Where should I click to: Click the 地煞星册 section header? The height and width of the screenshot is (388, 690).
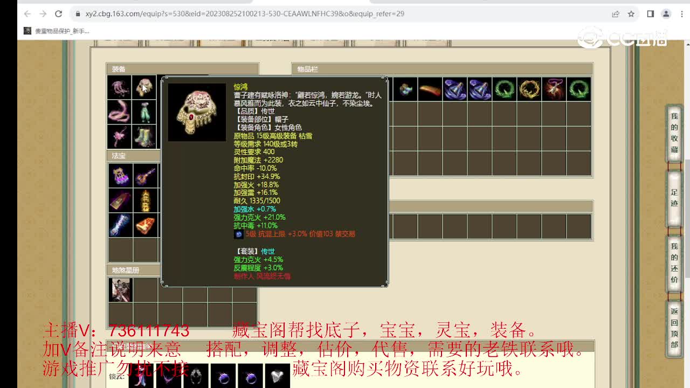tap(134, 270)
